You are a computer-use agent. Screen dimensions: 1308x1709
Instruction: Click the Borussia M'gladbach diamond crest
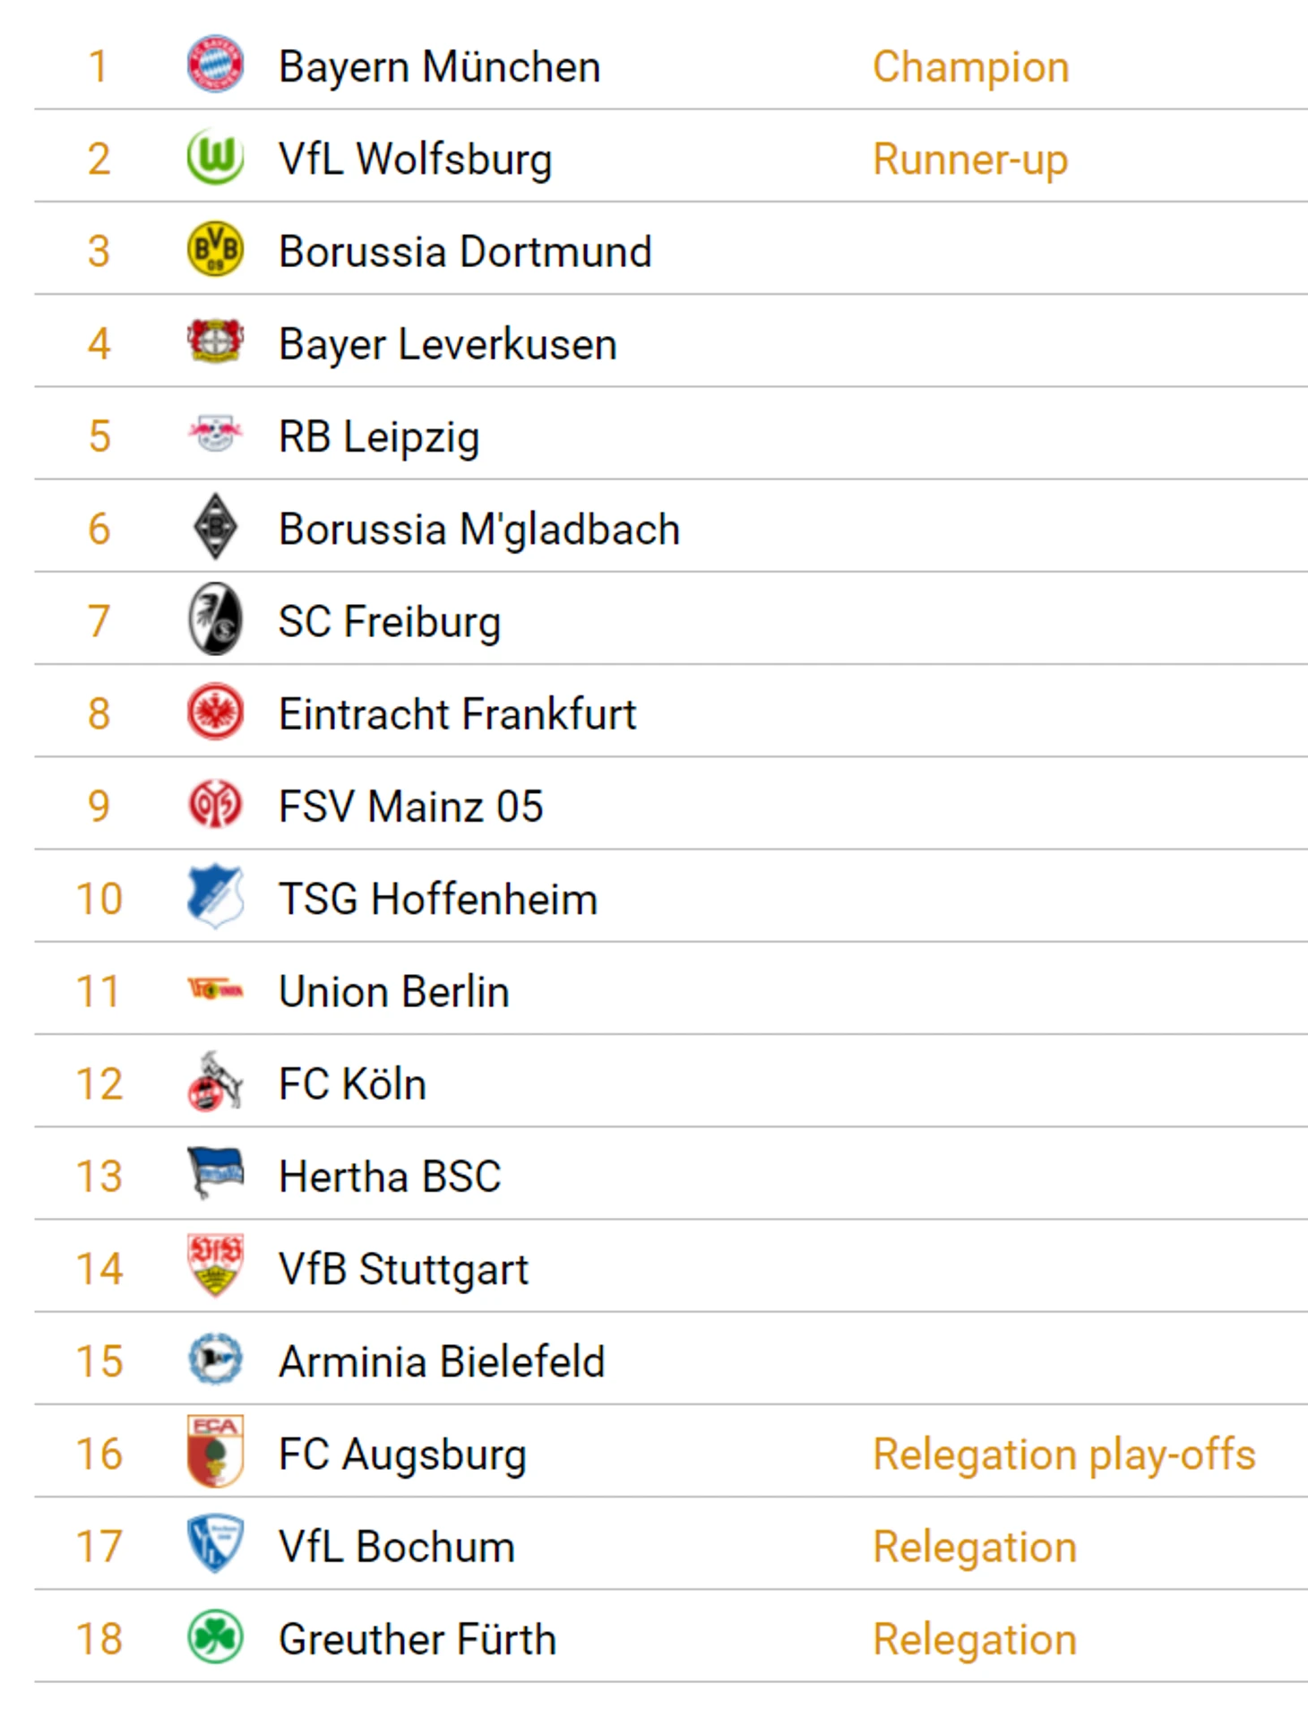pyautogui.click(x=215, y=528)
